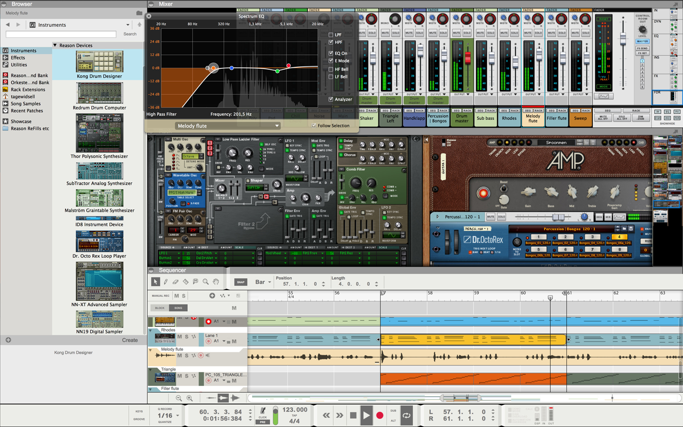Toggle the Follow Selection checkbox
The image size is (683, 427).
(314, 126)
